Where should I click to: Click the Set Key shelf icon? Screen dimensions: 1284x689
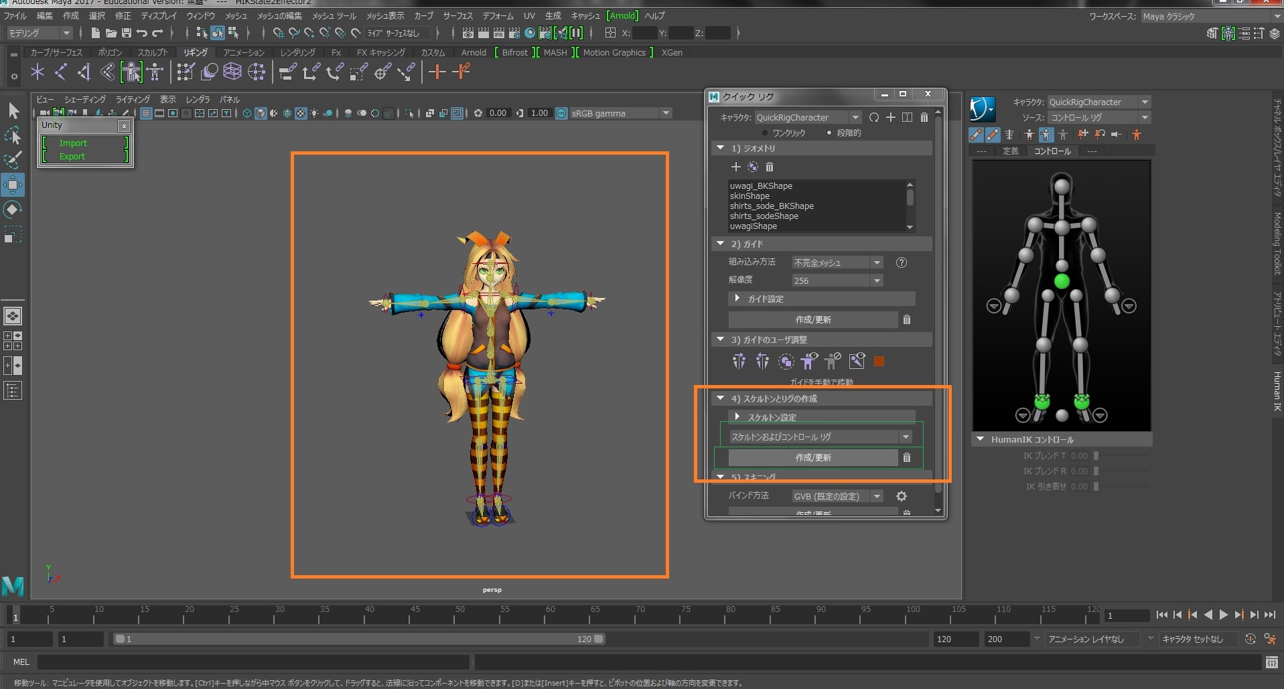tap(437, 72)
